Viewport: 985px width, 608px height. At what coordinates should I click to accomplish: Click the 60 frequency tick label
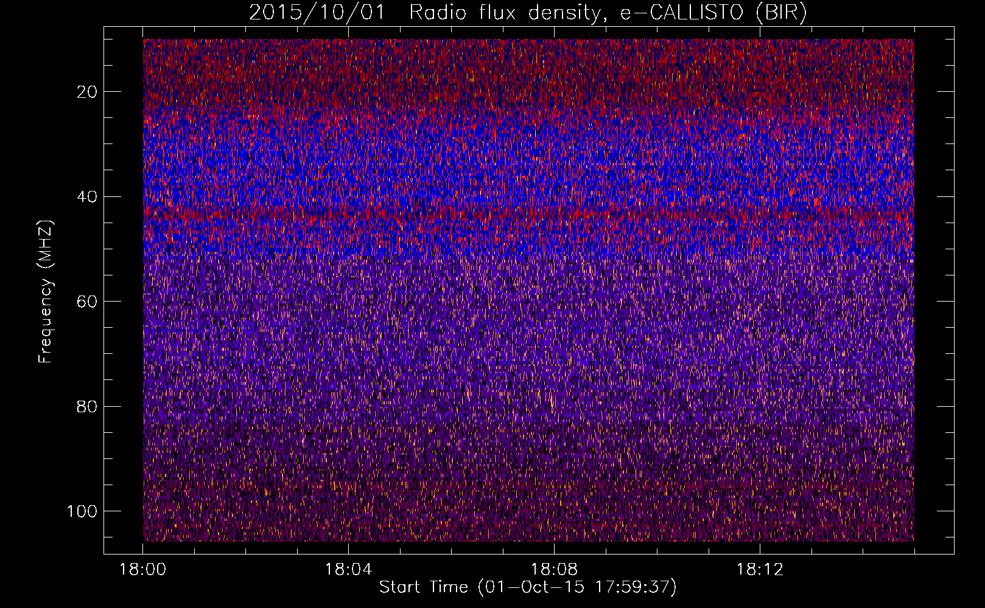88,302
